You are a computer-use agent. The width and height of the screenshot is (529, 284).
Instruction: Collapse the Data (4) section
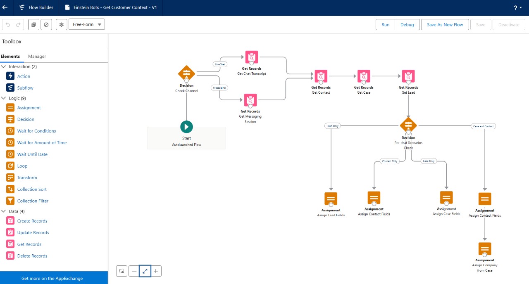pyautogui.click(x=4, y=211)
